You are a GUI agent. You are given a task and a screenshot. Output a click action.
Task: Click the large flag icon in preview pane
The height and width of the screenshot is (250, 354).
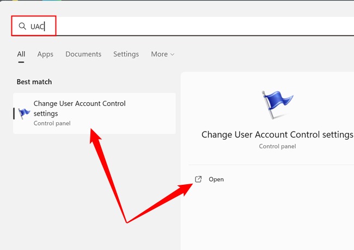point(277,105)
